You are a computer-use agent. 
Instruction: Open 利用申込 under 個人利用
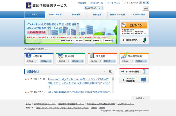[77, 61]
